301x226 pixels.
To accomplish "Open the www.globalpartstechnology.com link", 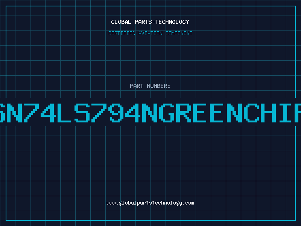I will pyautogui.click(x=150, y=203).
